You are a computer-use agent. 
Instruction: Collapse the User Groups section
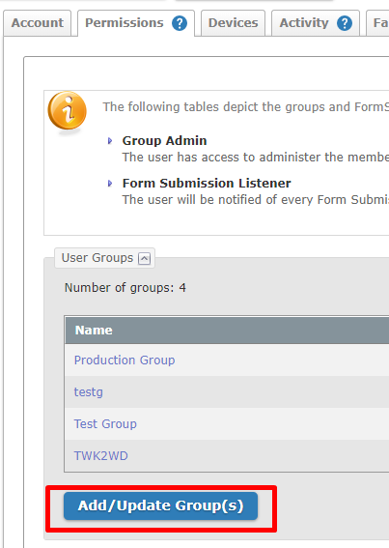(x=144, y=259)
